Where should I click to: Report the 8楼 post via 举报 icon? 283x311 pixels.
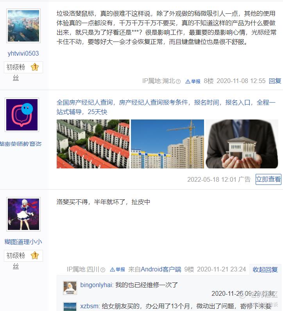(x=193, y=81)
